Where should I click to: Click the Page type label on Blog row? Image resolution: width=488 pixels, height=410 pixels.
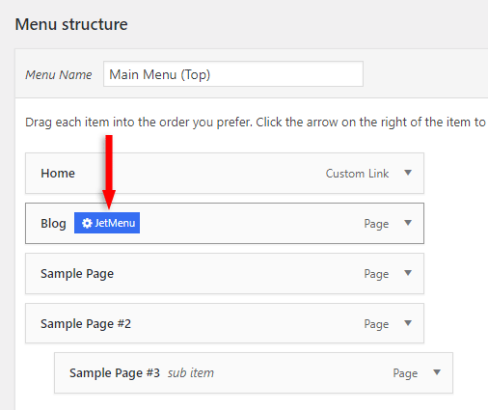click(x=376, y=224)
